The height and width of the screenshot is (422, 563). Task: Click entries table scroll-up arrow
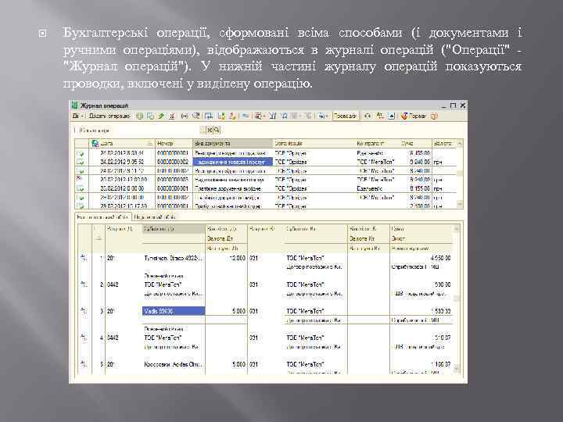click(x=457, y=229)
